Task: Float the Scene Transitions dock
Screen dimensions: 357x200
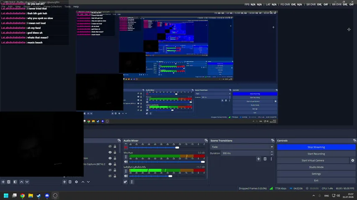Action: pyautogui.click(x=272, y=140)
